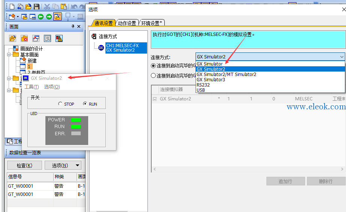The width and height of the screenshot is (346, 212).
Task: Click the comment note icon in 画面 panel
Action: click(47, 39)
